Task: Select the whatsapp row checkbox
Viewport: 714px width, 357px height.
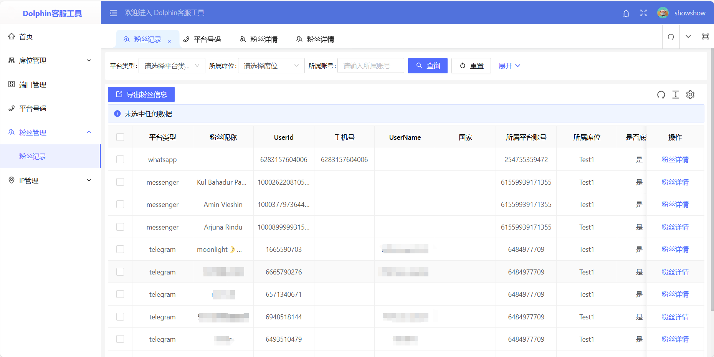Action: click(x=120, y=160)
